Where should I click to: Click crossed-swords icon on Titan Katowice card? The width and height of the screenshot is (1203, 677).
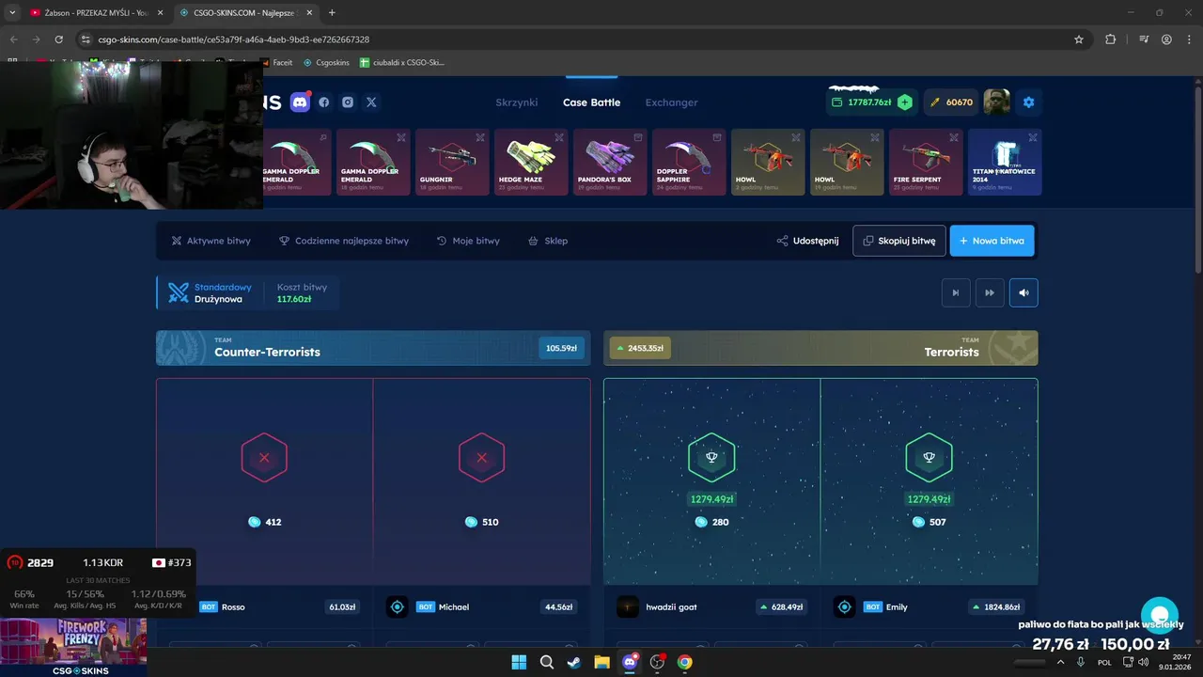tap(1033, 137)
